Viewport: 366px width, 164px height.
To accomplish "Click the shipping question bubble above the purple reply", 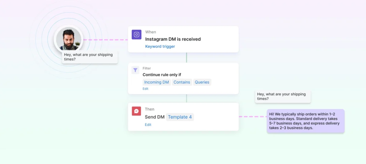I will (283, 96).
